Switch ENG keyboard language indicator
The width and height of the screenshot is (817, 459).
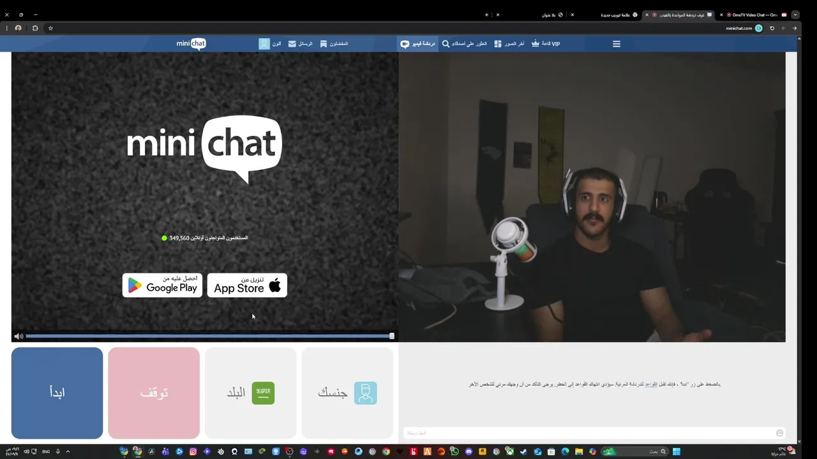46,451
